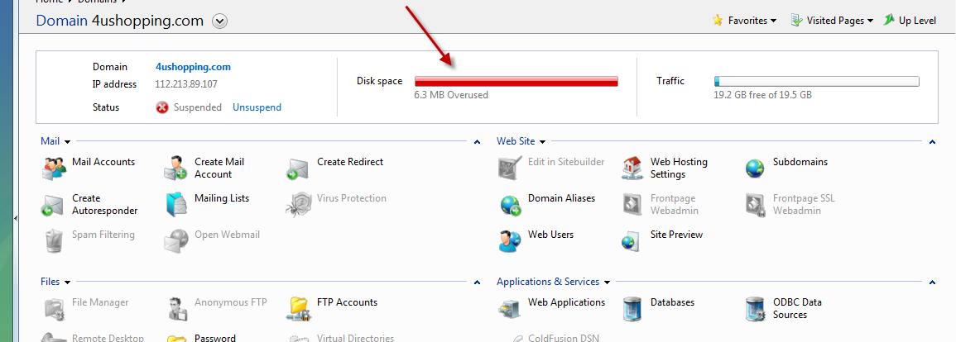Click the Web Site section heading
Viewport: 956px width, 342px height.
[516, 141]
